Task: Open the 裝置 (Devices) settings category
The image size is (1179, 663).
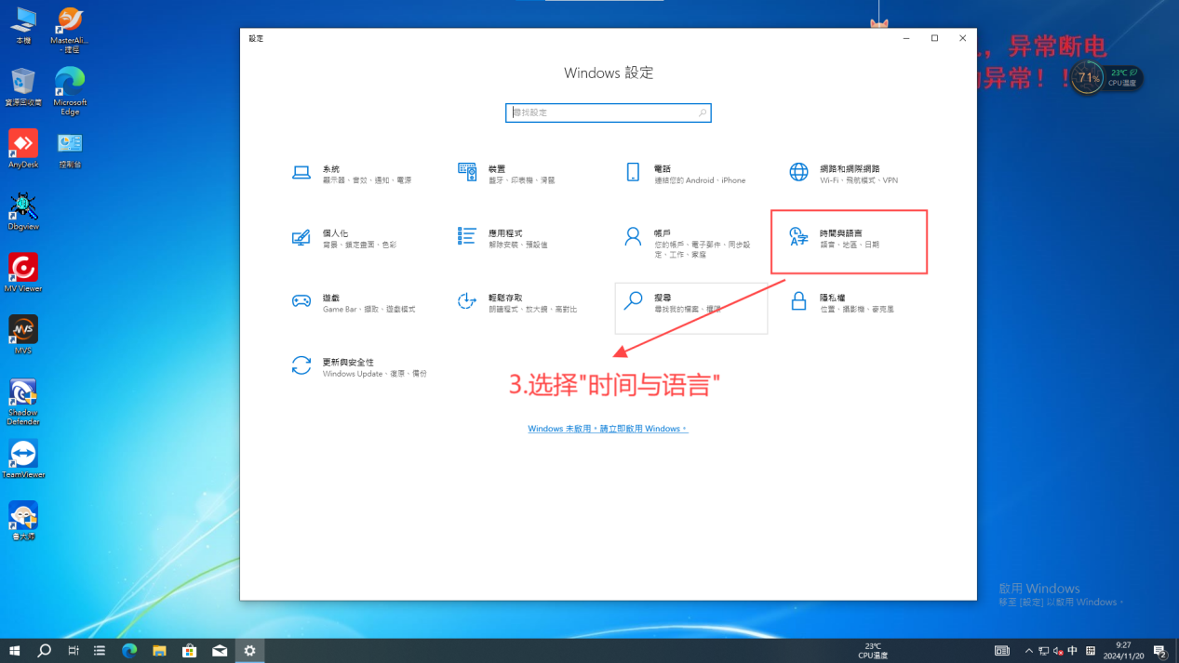Action: tap(506, 174)
